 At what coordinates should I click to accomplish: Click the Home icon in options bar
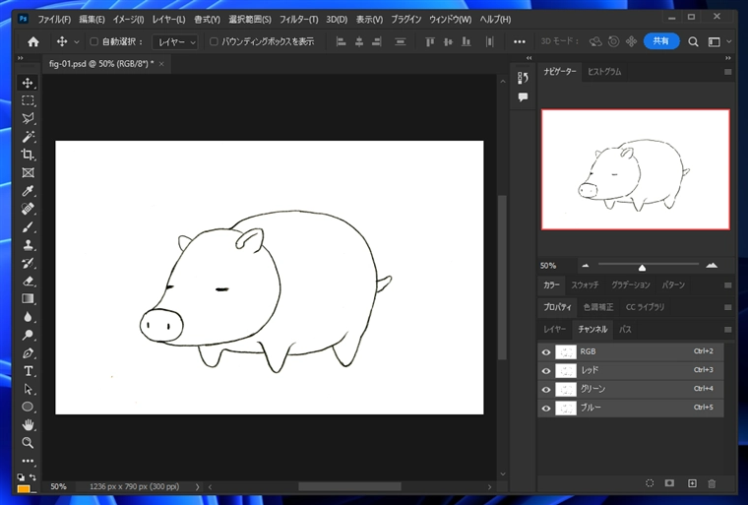(x=32, y=41)
